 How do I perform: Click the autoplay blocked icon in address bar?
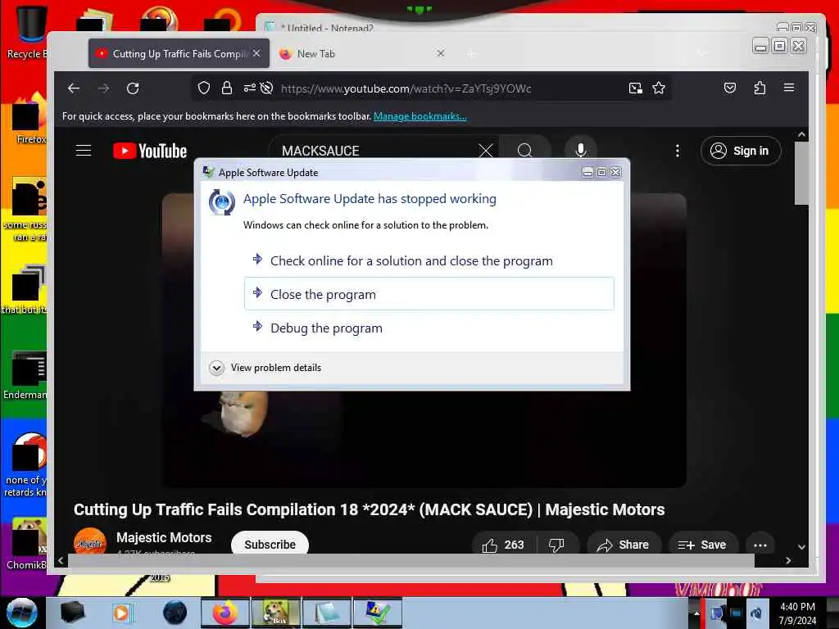[266, 88]
